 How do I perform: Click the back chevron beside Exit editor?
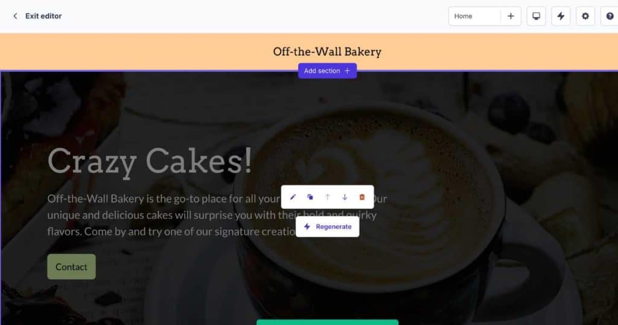(x=15, y=16)
